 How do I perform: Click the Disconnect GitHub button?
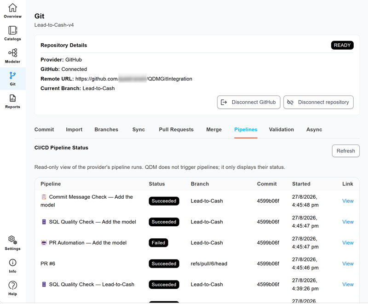248,102
